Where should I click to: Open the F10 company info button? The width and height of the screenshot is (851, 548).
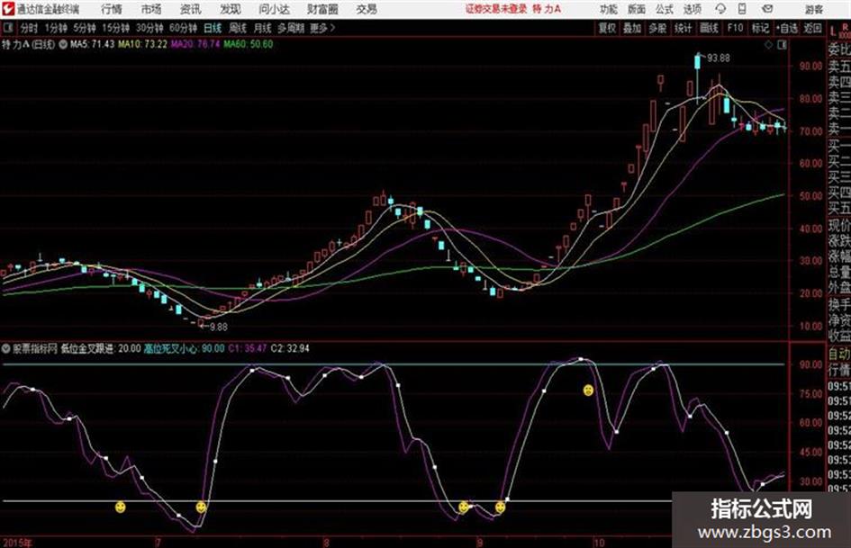coord(735,28)
